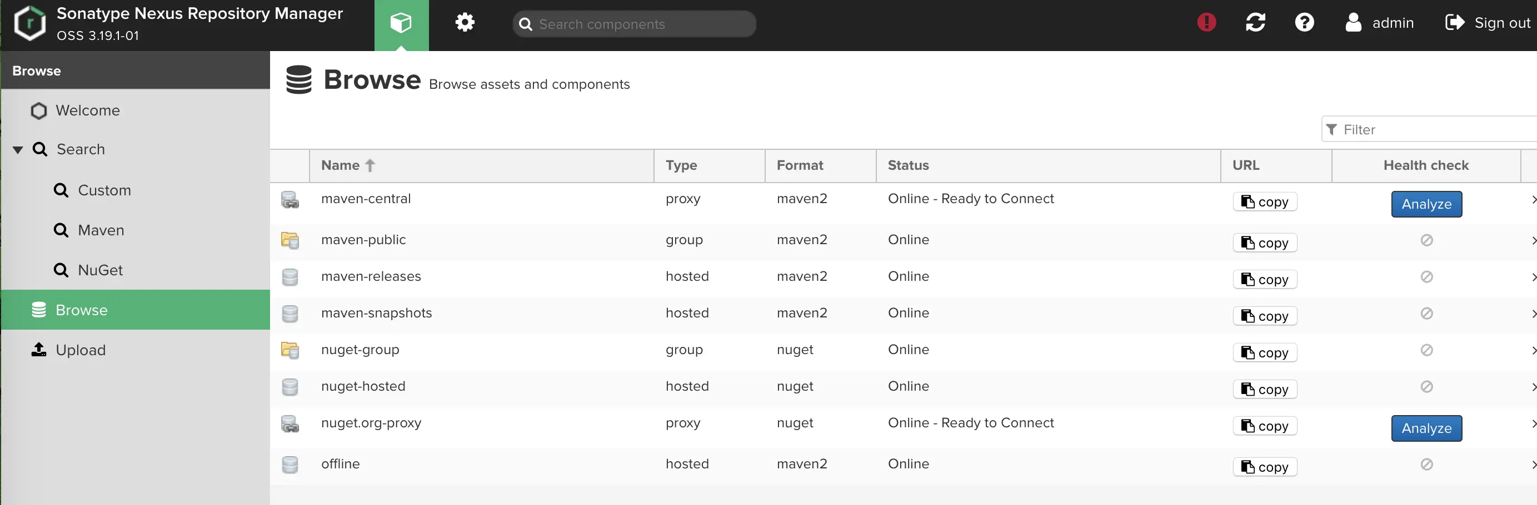Click the nuget.org-proxy repository icon

click(290, 424)
